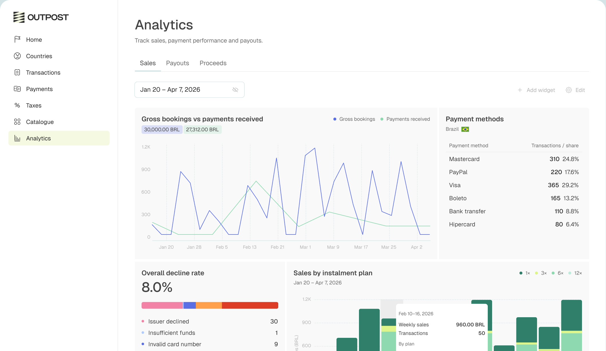
Task: Open the Proceeds tab
Action: [x=213, y=63]
